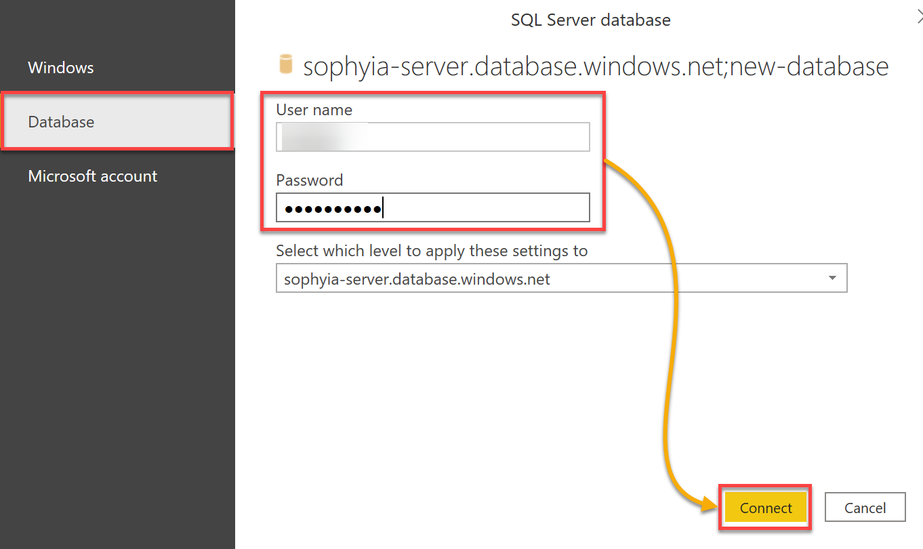Click the 'Password' label

pyautogui.click(x=310, y=180)
